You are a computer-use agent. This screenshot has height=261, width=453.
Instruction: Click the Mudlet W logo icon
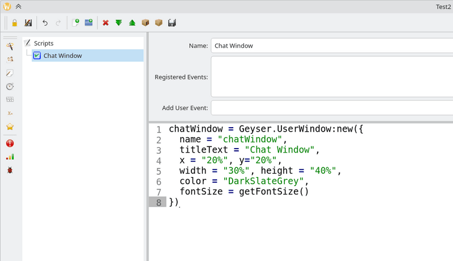[x=7, y=6]
